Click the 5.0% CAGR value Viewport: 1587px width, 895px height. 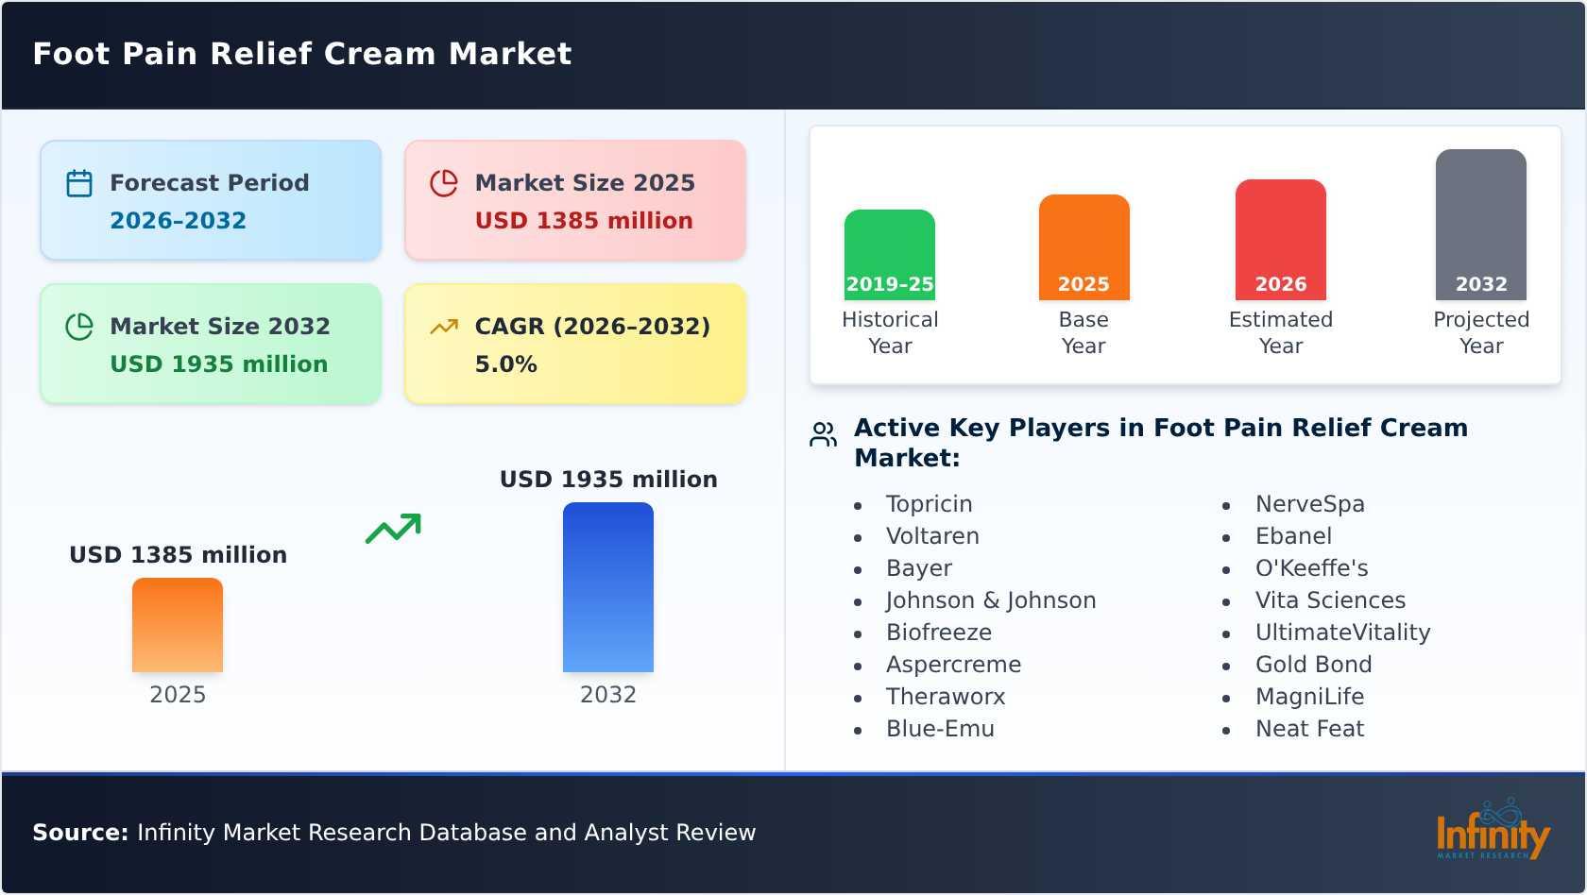[x=505, y=364]
